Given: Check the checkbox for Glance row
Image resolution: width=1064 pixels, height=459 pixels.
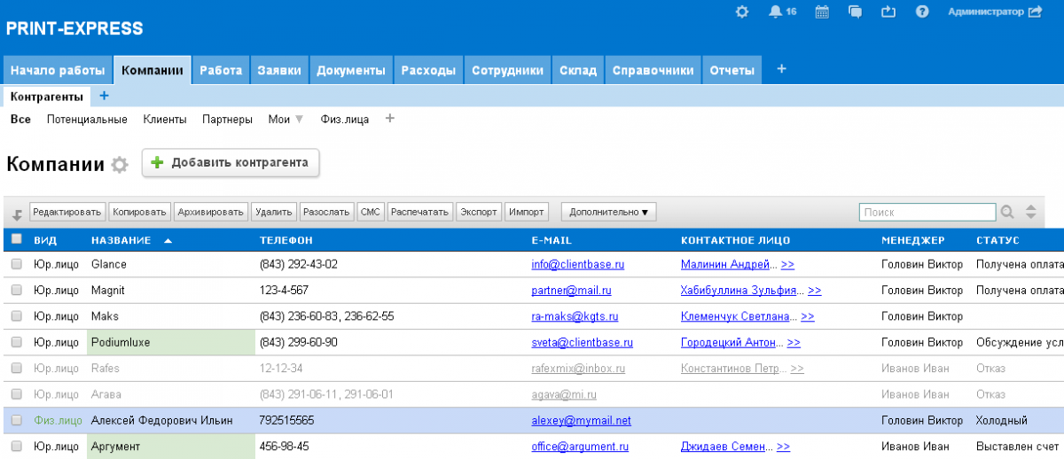Looking at the screenshot, I should coord(16,264).
